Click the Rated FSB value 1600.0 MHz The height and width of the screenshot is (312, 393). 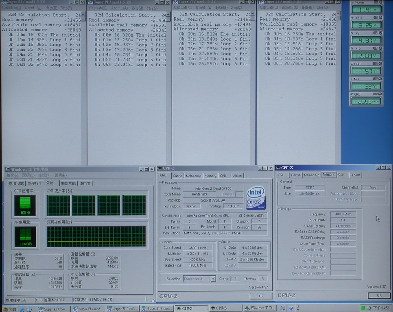coord(197,265)
